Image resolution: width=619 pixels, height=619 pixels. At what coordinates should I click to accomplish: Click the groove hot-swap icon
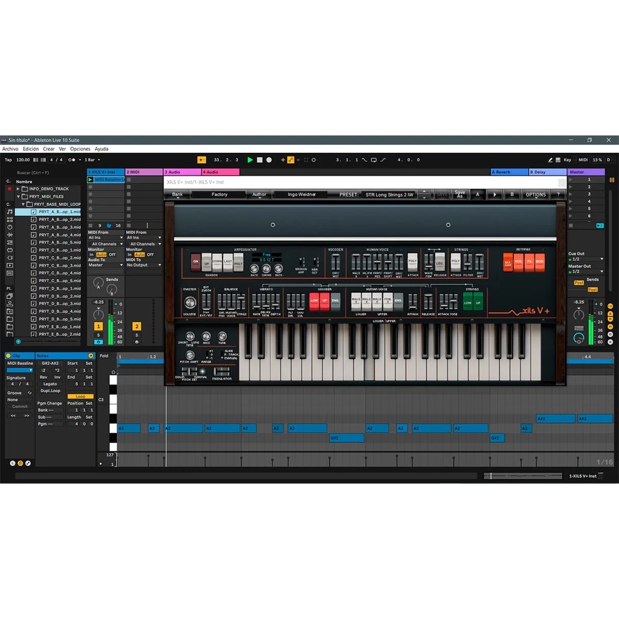click(29, 393)
